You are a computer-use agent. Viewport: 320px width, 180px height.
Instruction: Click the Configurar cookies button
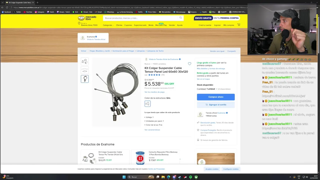pos(231,169)
